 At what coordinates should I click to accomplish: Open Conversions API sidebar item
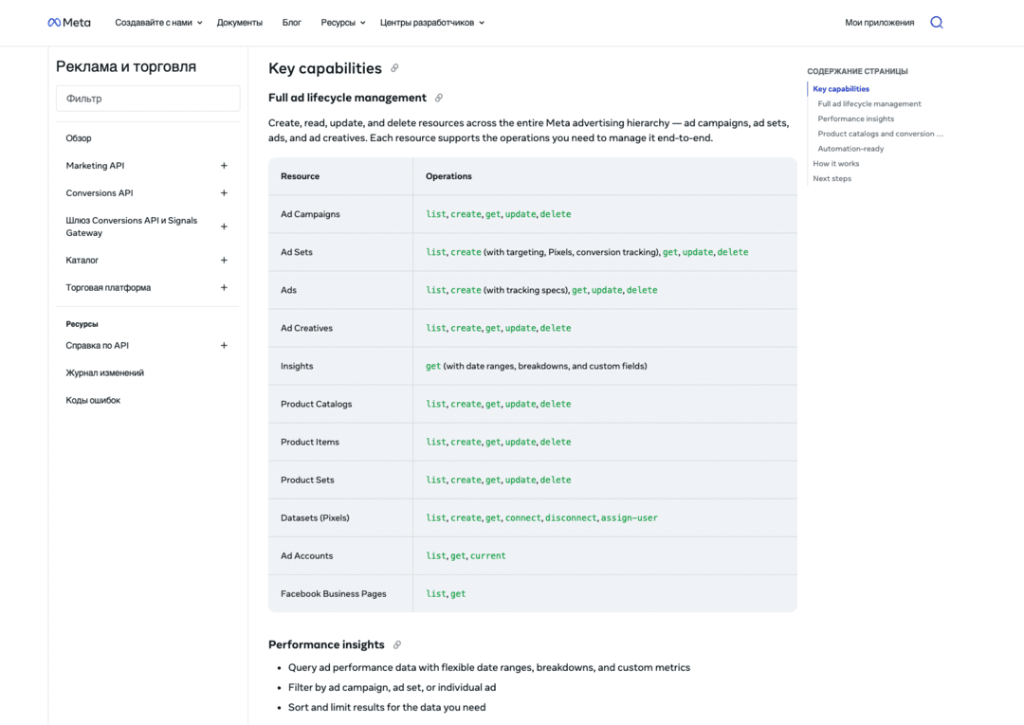click(100, 193)
